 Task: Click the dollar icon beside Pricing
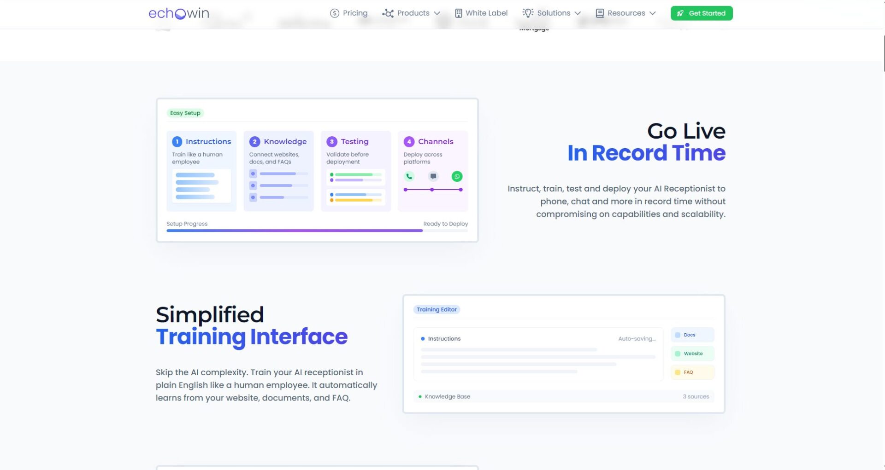(x=335, y=13)
